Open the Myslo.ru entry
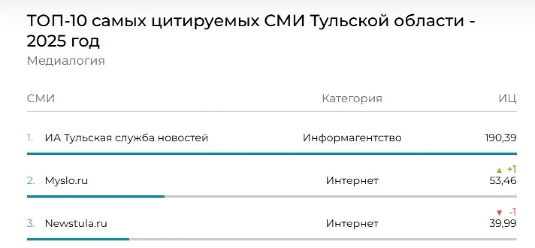 tap(66, 181)
